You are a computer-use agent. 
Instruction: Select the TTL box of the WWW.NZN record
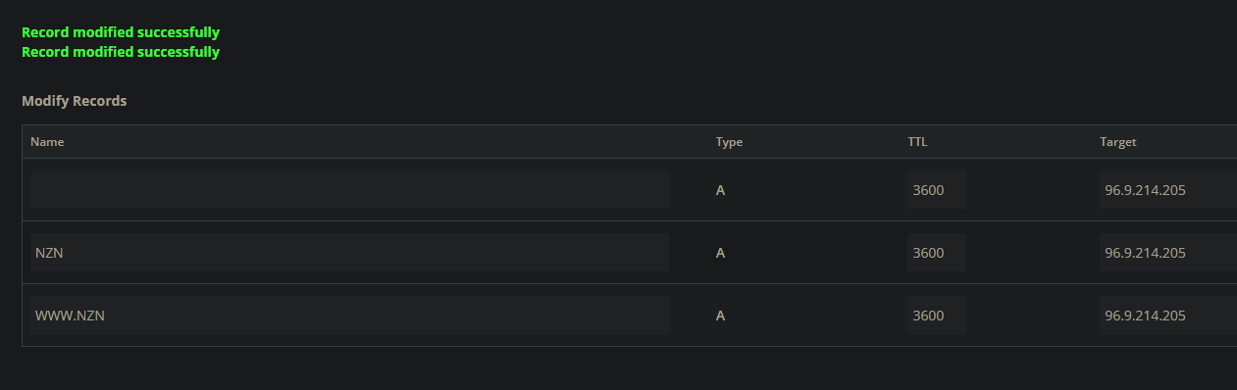click(937, 316)
